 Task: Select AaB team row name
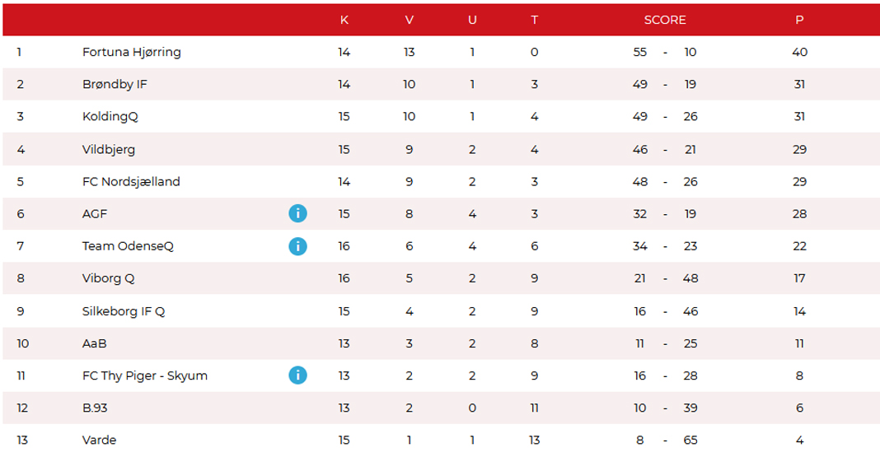[x=94, y=343]
